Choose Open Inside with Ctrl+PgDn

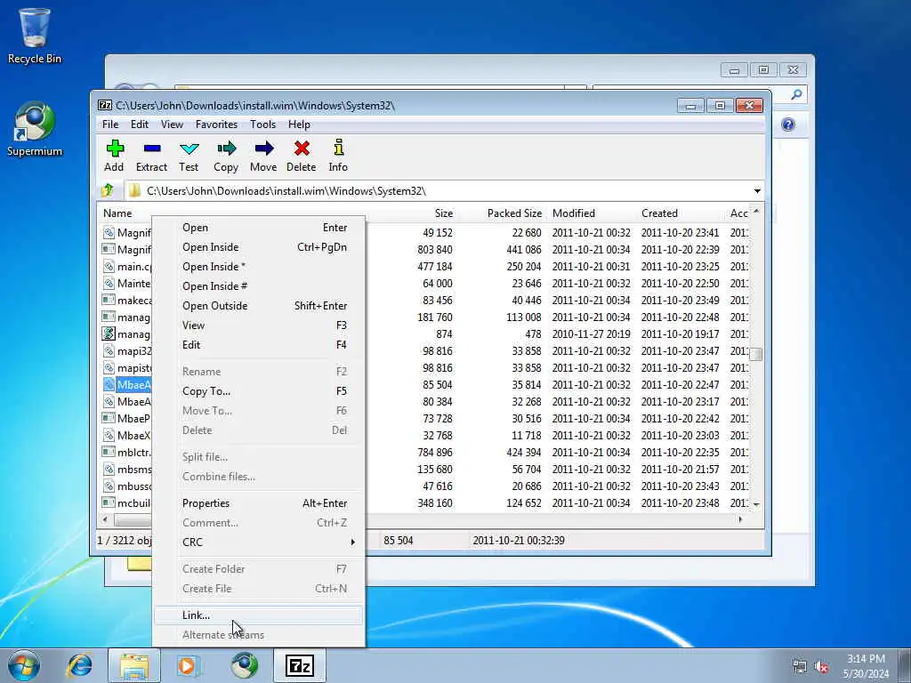[259, 247]
